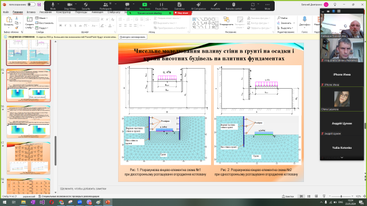Expand more participants chevron in video panel
The width and height of the screenshot is (367, 206).
click(342, 158)
